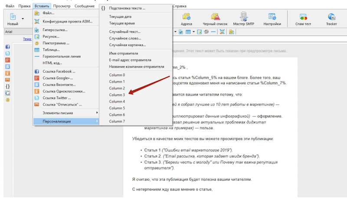Select Ссылка Facebook... menu item
The height and width of the screenshot is (199, 347).
[x=66, y=72]
